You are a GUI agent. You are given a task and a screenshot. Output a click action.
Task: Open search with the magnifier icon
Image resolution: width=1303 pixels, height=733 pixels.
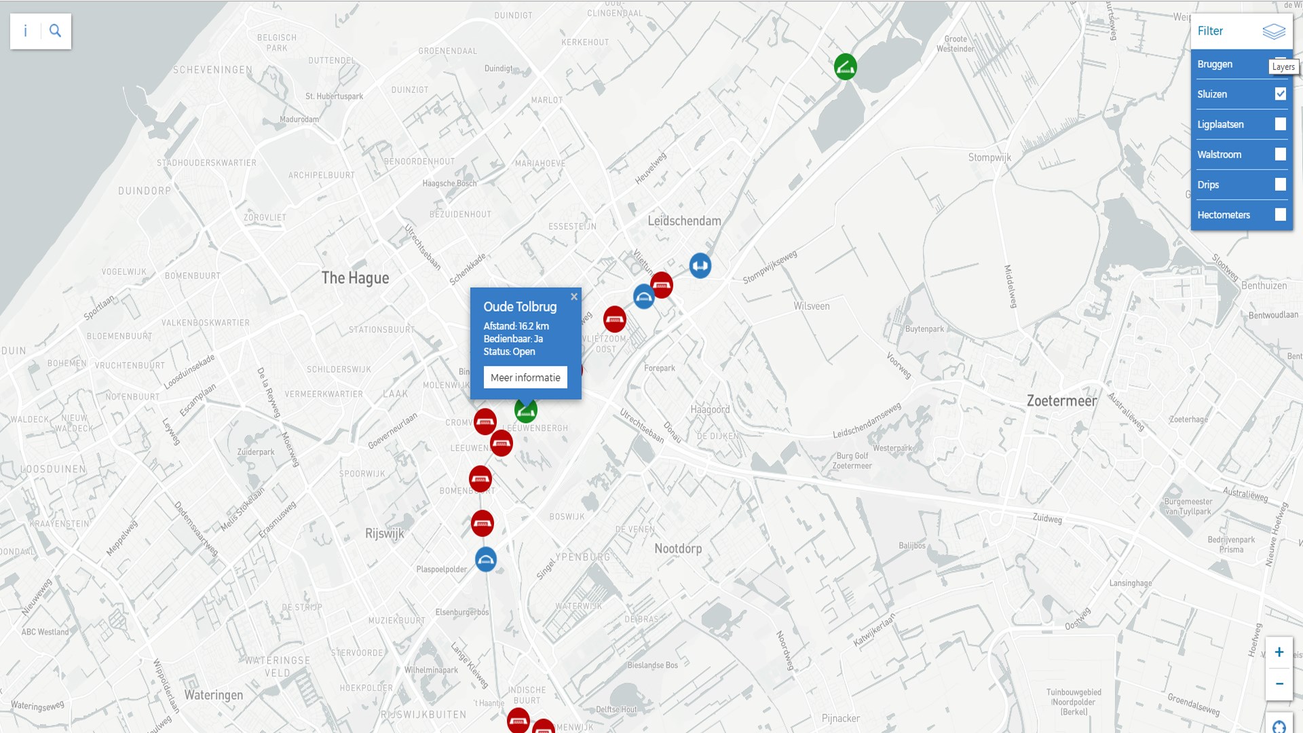pyautogui.click(x=56, y=31)
